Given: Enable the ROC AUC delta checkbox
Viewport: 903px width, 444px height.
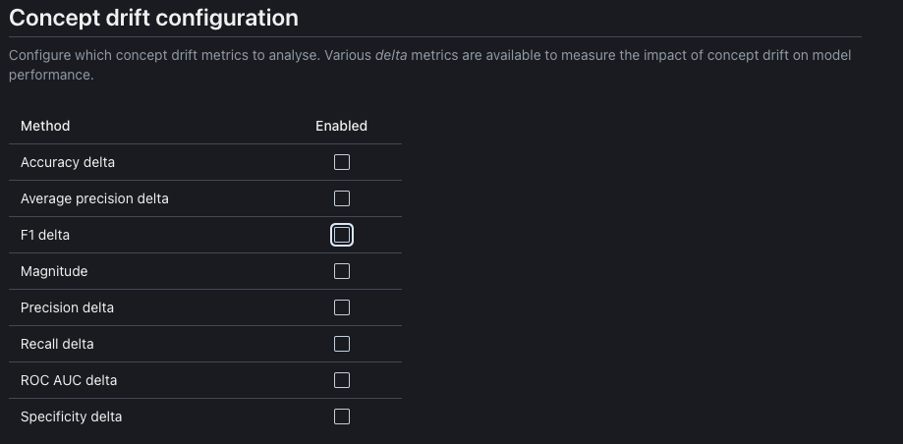Looking at the screenshot, I should tap(342, 380).
